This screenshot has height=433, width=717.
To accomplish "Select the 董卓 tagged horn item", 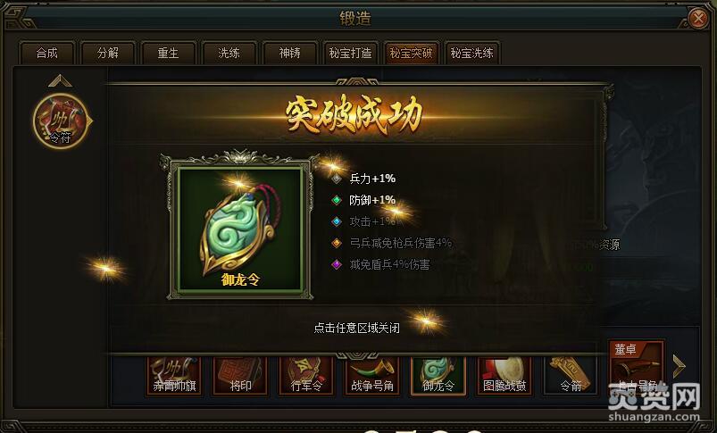I will coord(637,368).
